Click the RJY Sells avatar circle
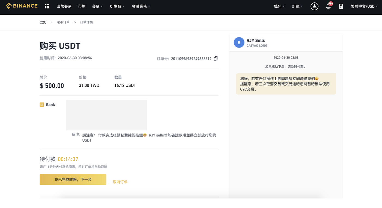 coord(239,42)
